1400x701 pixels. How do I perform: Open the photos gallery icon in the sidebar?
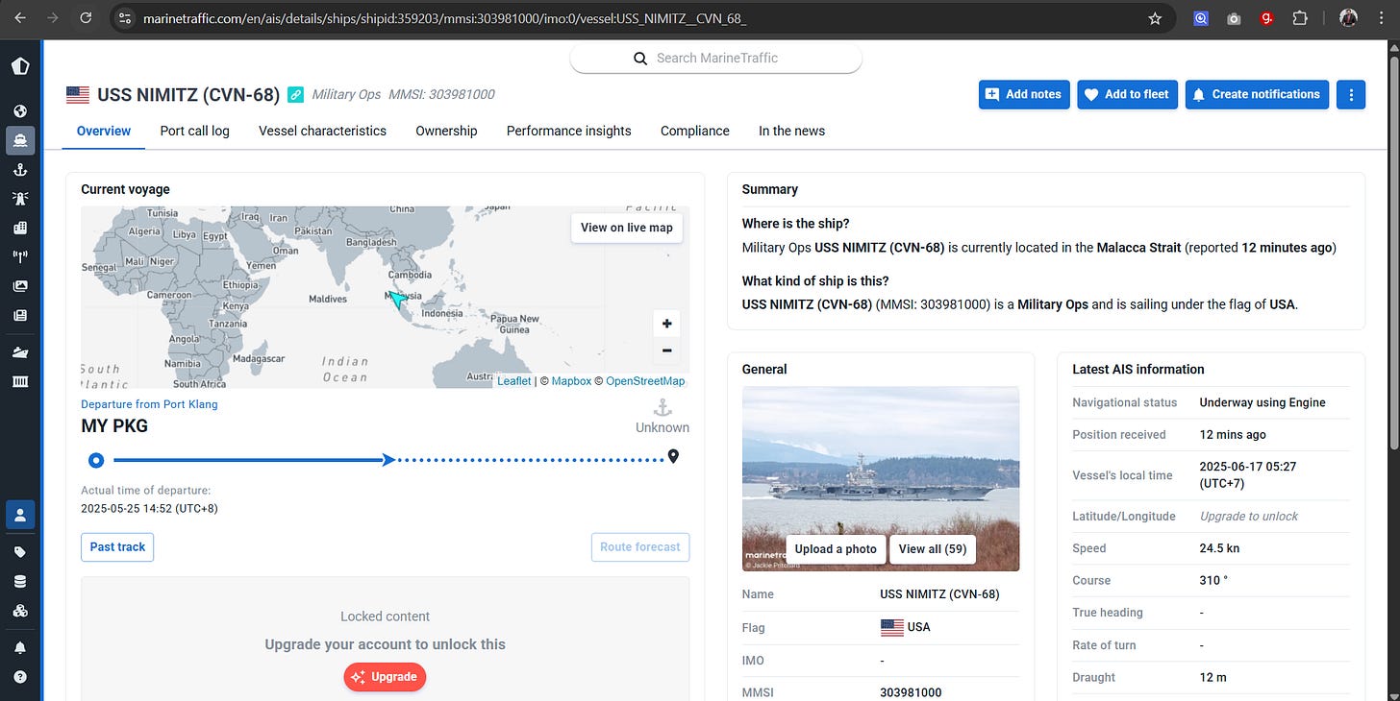pos(20,285)
